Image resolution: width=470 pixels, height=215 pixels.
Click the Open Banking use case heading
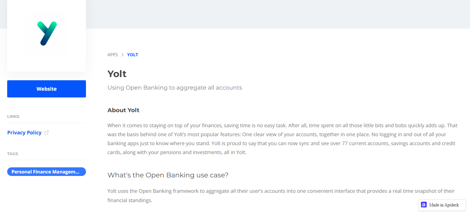(168, 175)
